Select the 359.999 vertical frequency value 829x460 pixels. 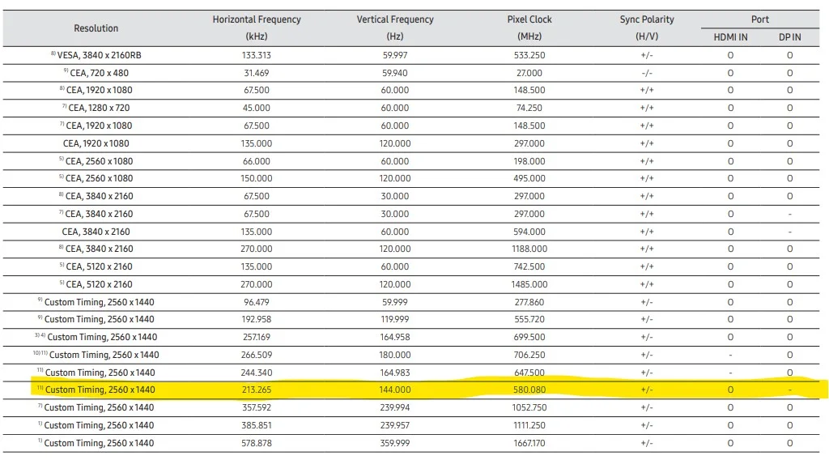click(x=395, y=443)
